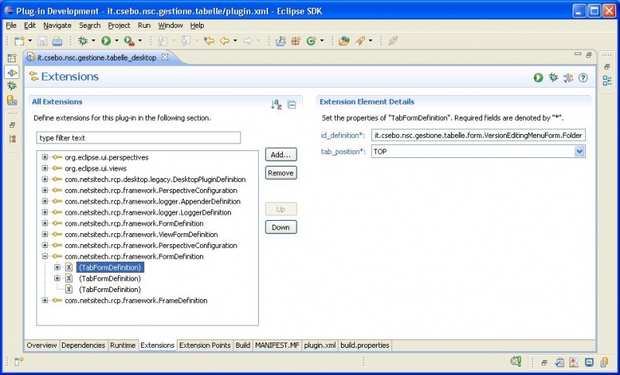Click the New Java Package toolbar icon
This screenshot has width=620, height=375.
point(296,41)
